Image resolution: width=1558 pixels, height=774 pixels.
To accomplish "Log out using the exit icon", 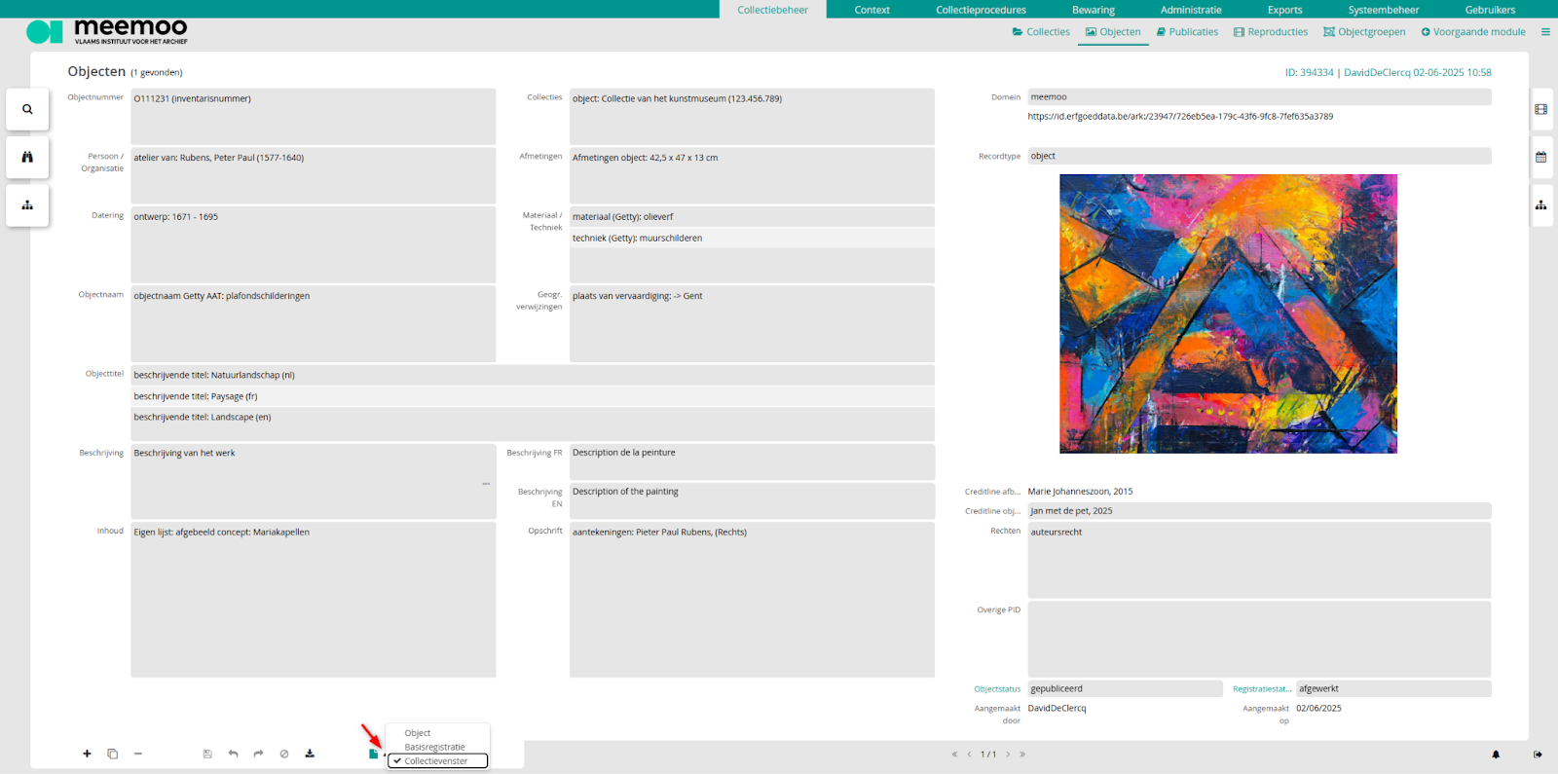I will (x=1538, y=755).
